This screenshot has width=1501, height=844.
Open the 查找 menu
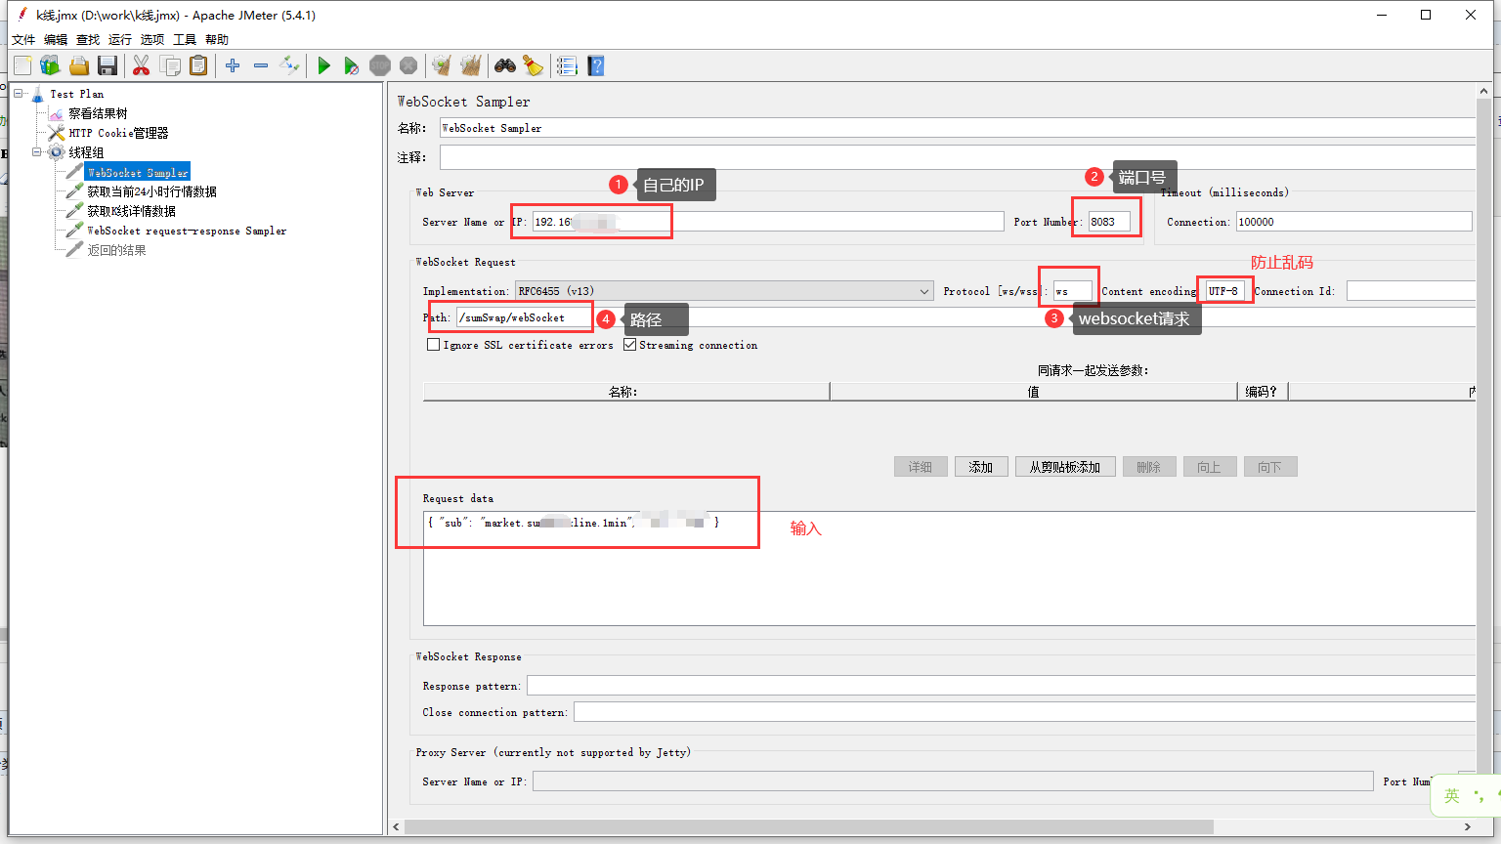pos(88,40)
